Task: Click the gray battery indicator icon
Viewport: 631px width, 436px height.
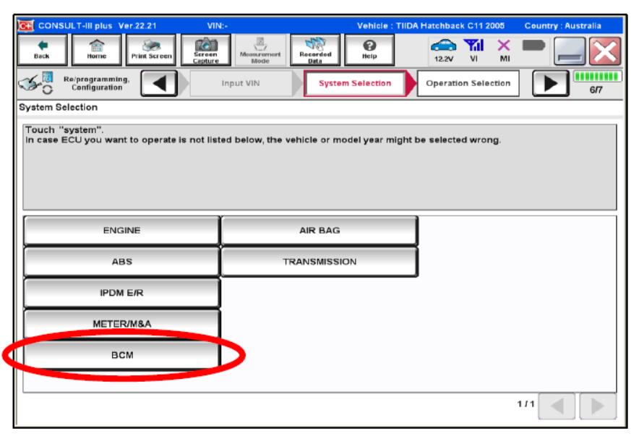Action: tap(533, 45)
